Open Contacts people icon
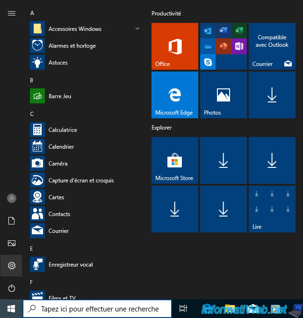 pos(37,214)
